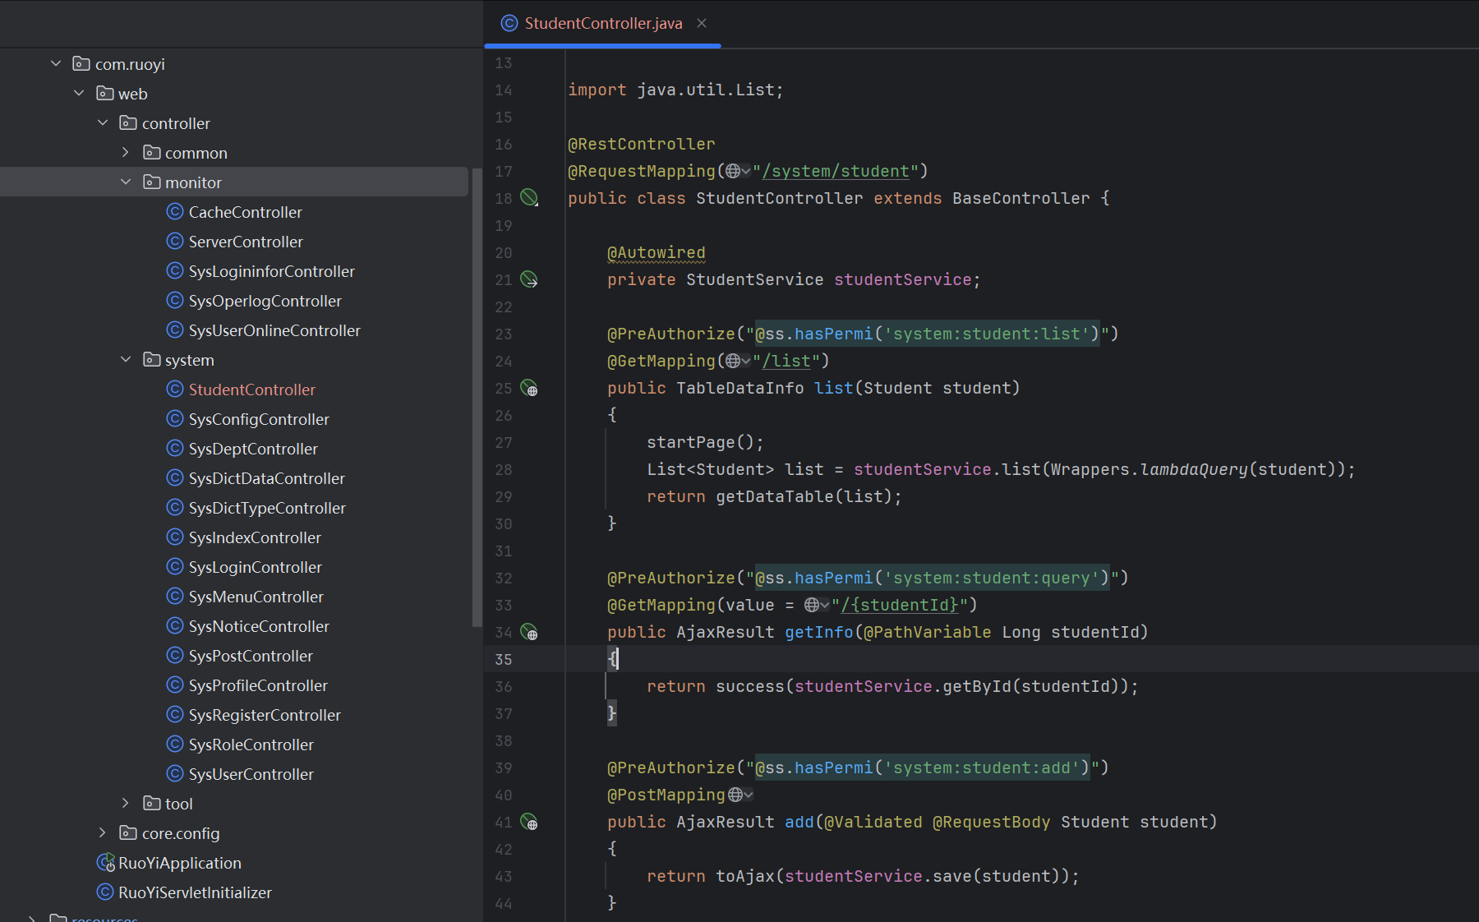1479x922 pixels.
Task: Select CacheController in the monitor folder
Action: (245, 212)
